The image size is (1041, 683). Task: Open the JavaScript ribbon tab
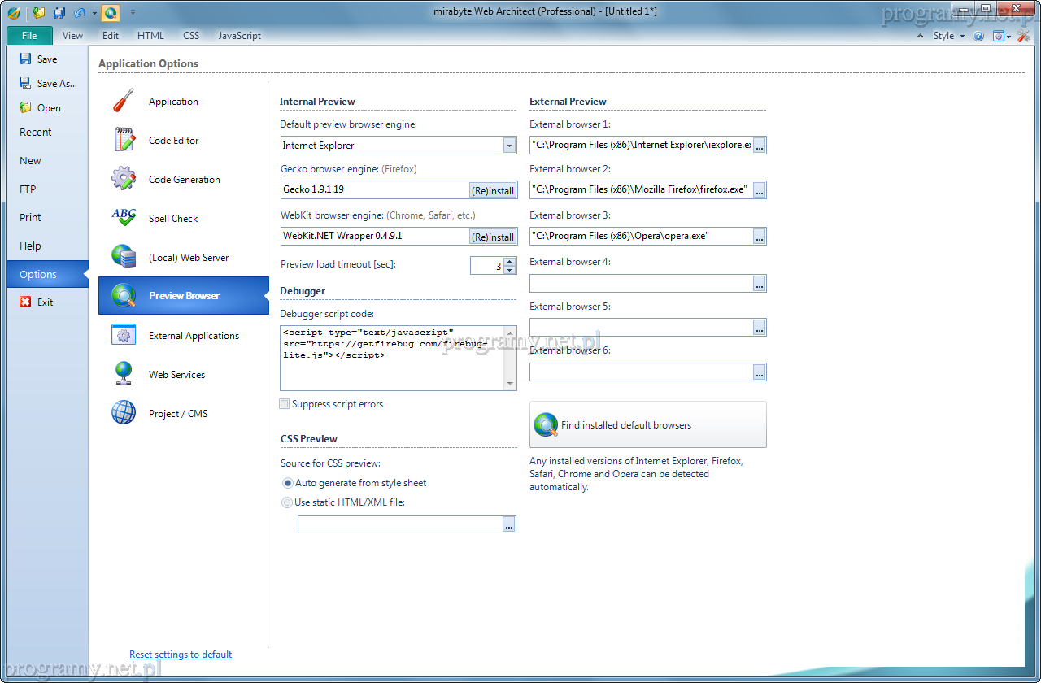tap(239, 36)
